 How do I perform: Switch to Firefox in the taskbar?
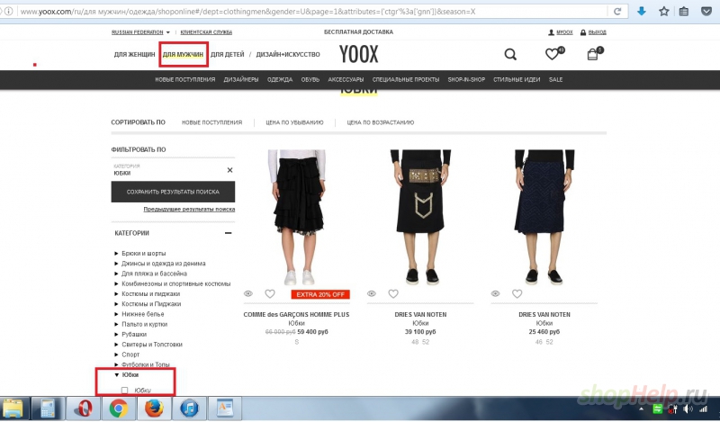[154, 409]
